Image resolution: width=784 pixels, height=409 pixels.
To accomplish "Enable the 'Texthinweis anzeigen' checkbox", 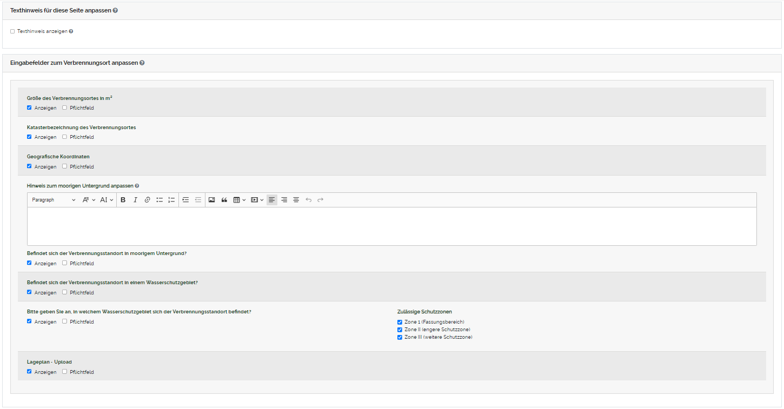I will pos(12,31).
